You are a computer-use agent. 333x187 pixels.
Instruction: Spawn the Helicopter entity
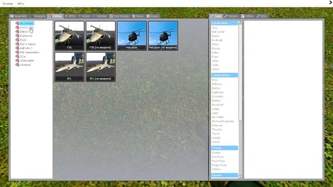[x=132, y=36]
